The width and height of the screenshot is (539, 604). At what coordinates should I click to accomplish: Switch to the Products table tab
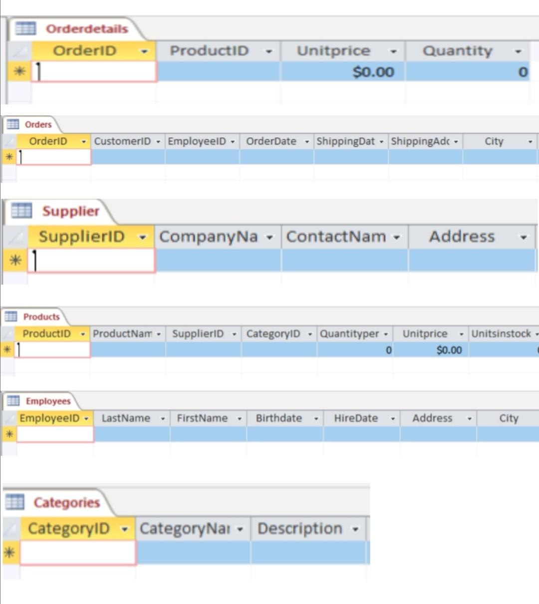pos(41,316)
